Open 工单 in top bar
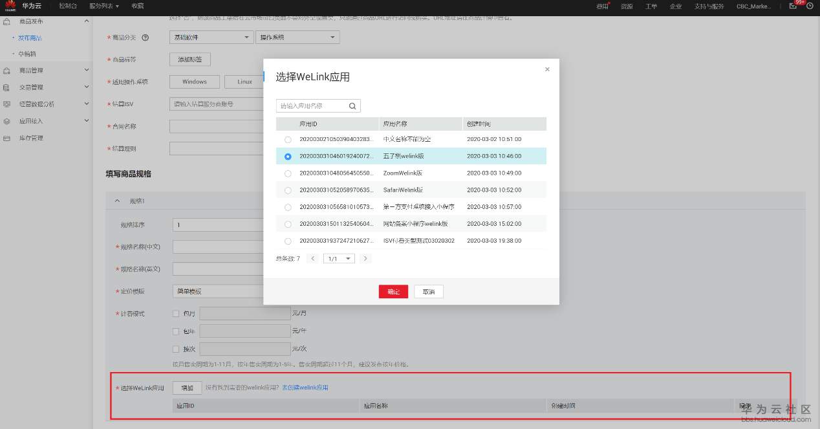The height and width of the screenshot is (429, 820). point(651,6)
